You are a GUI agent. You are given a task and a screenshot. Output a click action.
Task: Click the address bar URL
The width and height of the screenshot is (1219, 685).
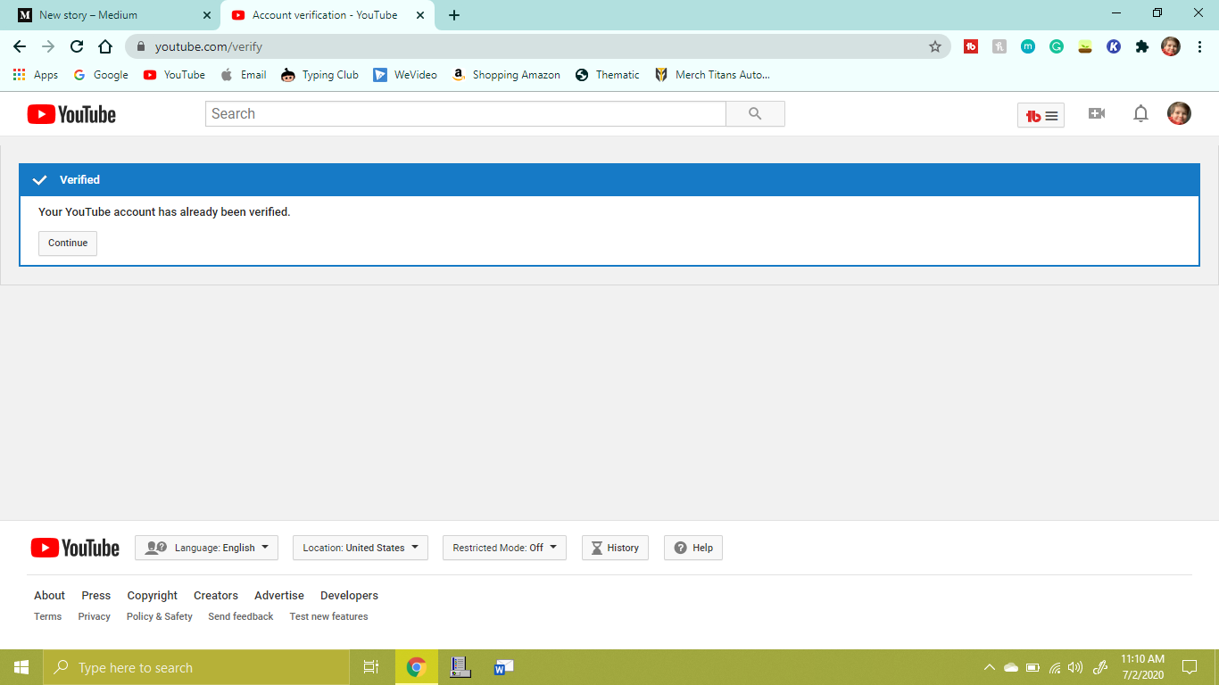click(x=209, y=46)
